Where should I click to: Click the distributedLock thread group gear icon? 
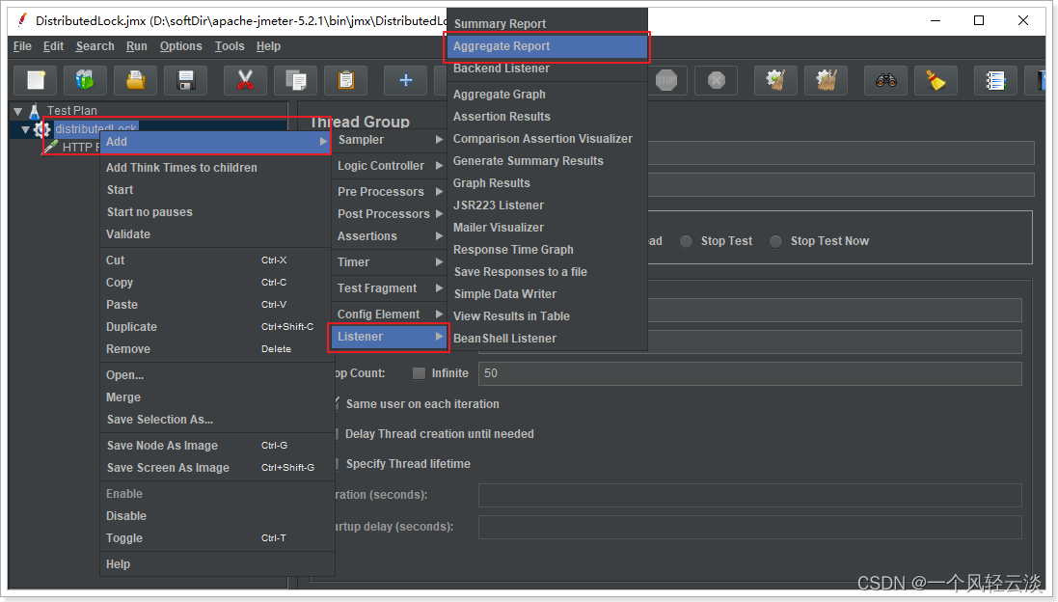click(41, 128)
